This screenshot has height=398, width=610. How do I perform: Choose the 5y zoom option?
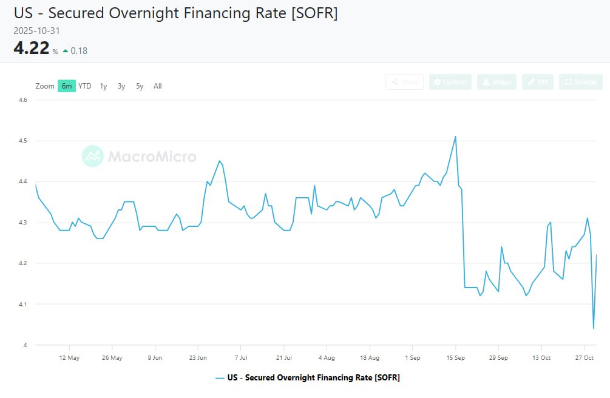click(140, 86)
